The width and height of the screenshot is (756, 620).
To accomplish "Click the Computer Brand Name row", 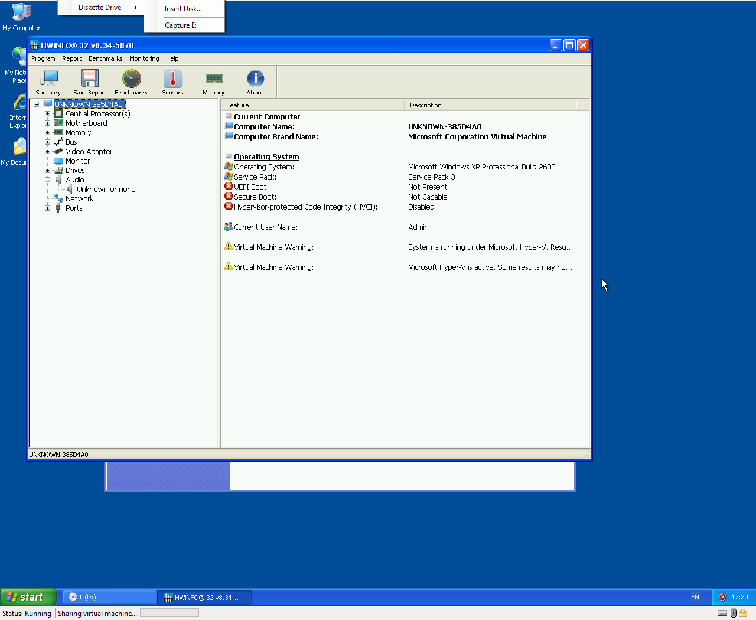I will click(x=406, y=137).
